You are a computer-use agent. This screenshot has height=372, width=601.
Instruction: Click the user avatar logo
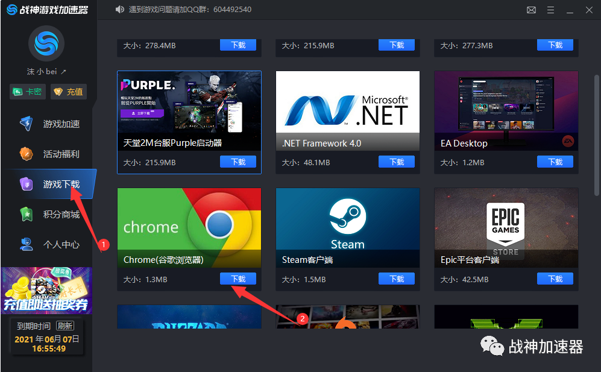(x=46, y=43)
